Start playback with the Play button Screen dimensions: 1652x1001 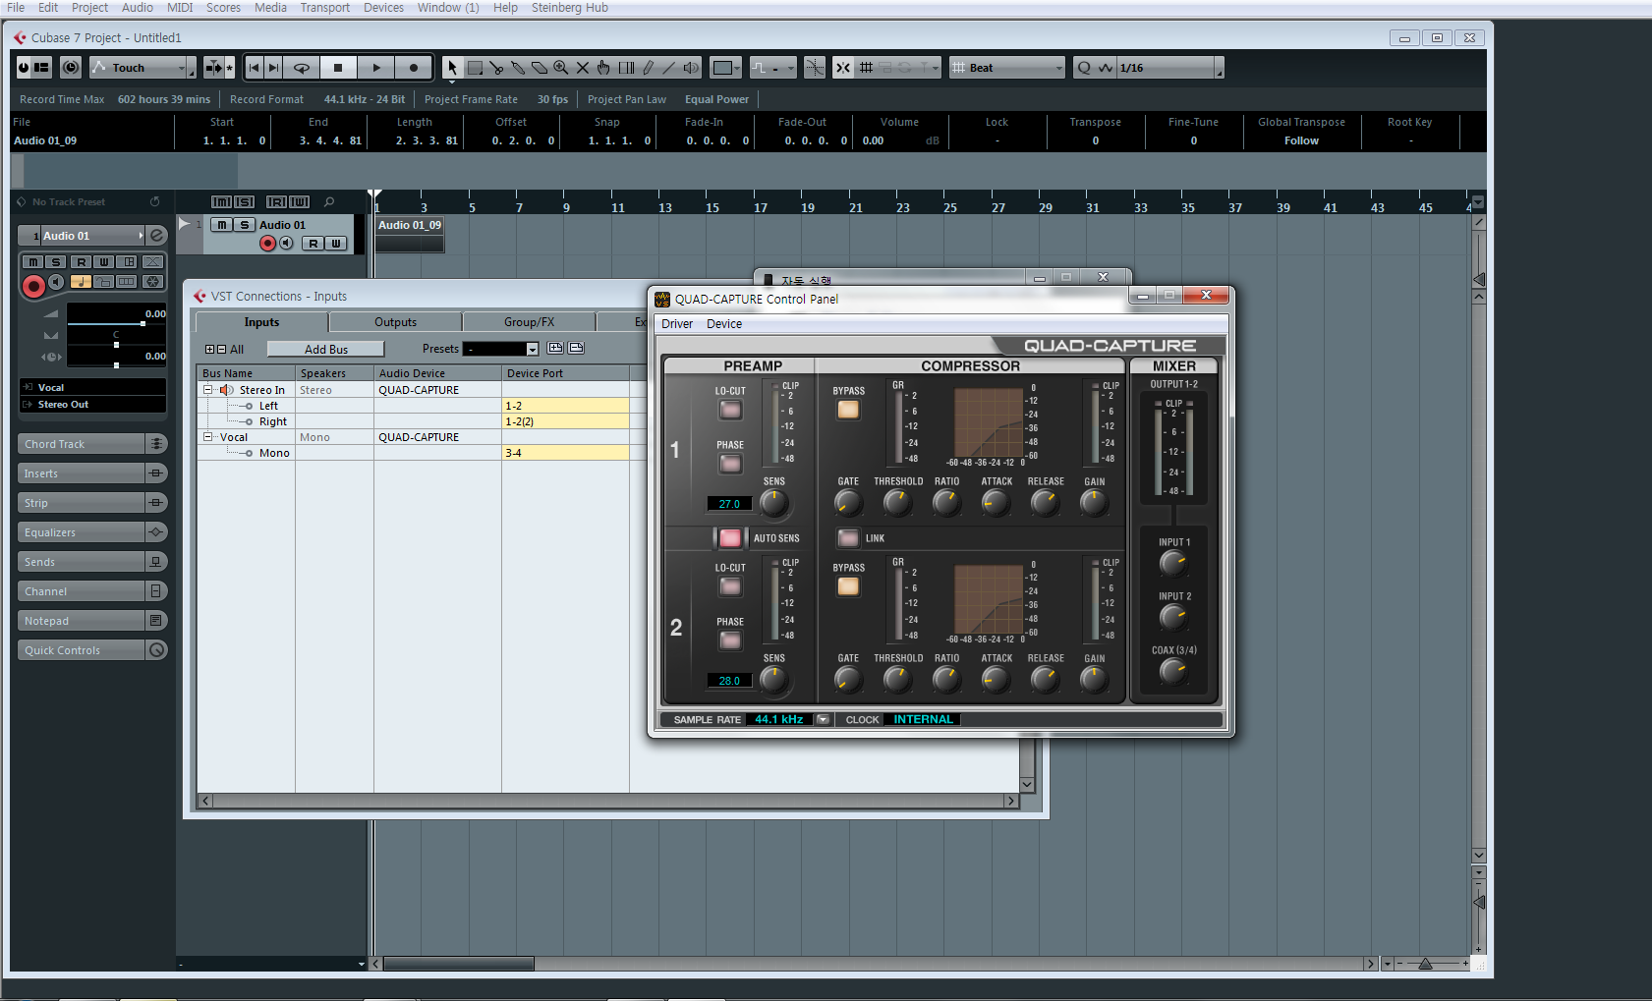(376, 68)
